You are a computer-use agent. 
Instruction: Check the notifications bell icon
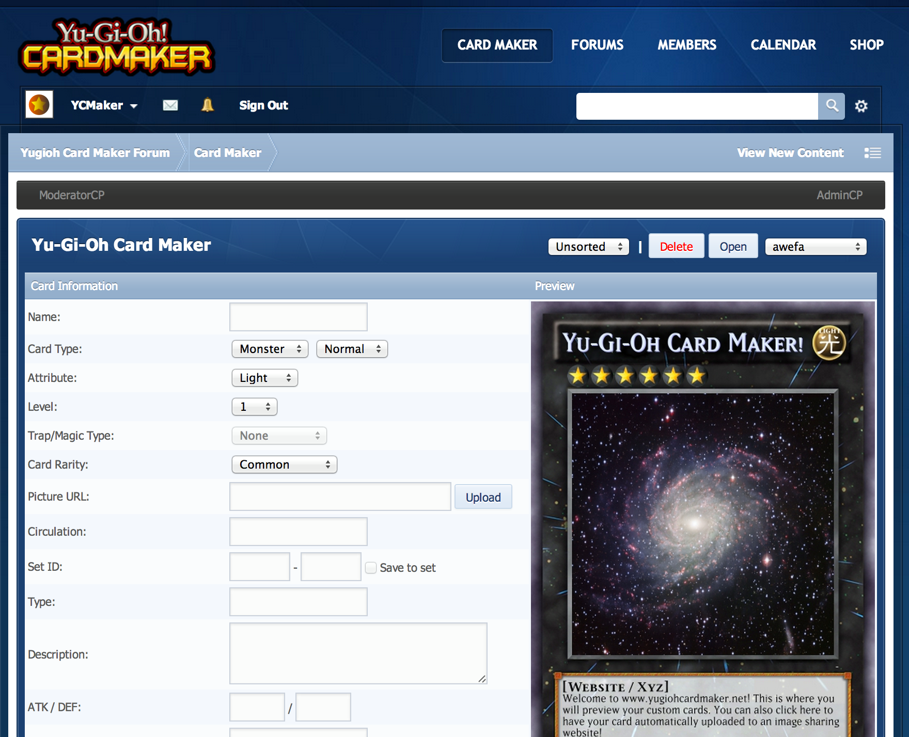pos(207,105)
